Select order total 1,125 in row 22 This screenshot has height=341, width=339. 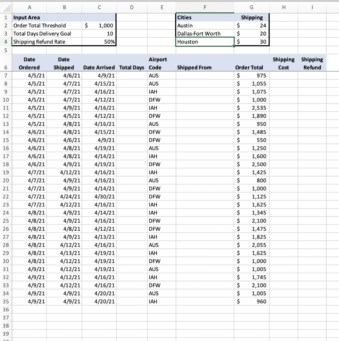point(252,196)
